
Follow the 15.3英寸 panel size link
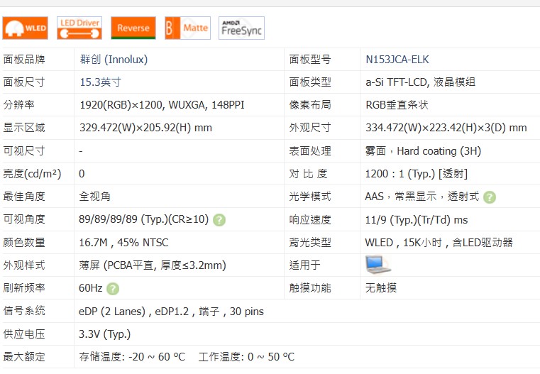click(x=100, y=82)
